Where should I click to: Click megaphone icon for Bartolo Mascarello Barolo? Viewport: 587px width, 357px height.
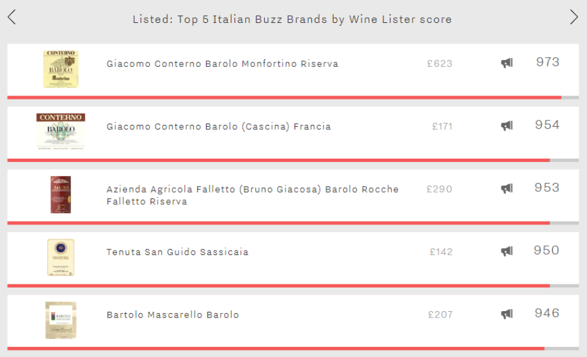pyautogui.click(x=507, y=314)
